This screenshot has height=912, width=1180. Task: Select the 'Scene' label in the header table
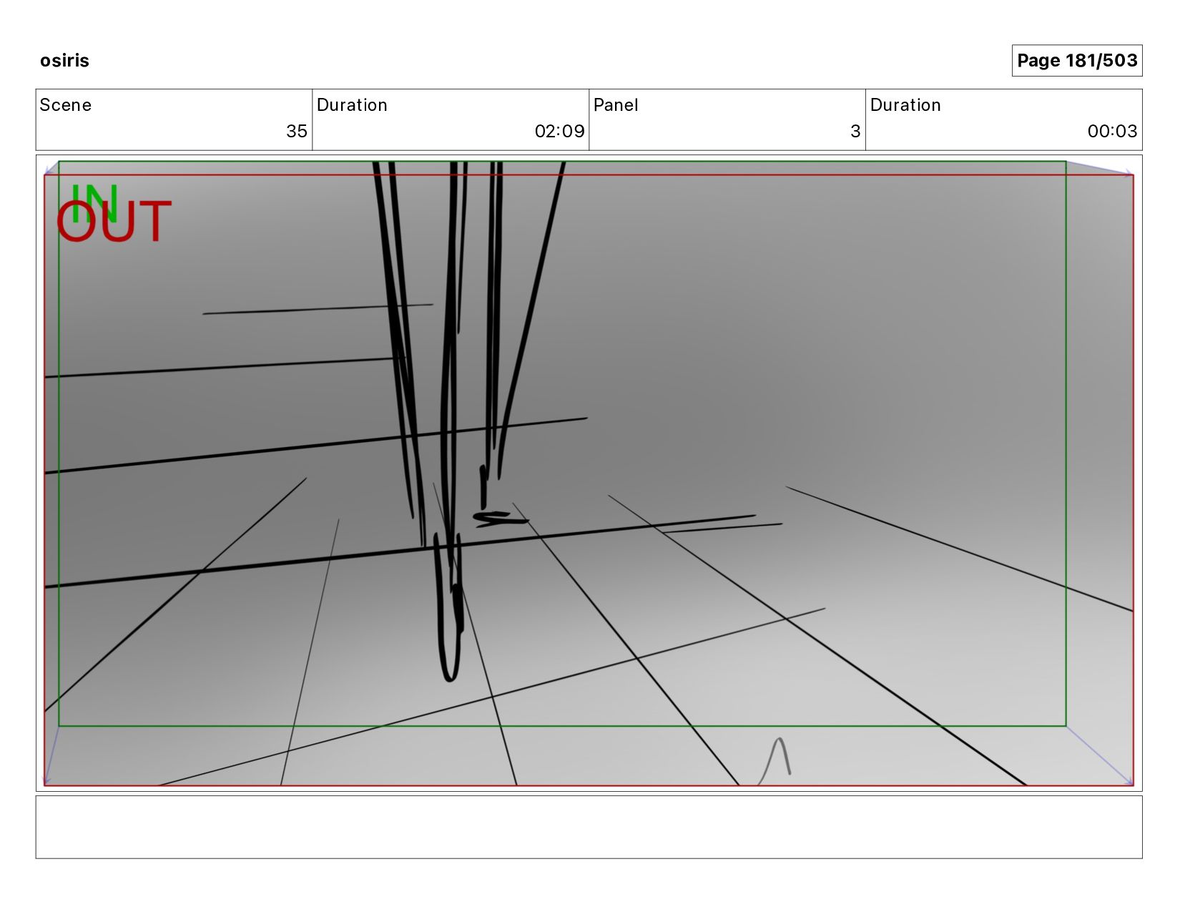click(66, 105)
